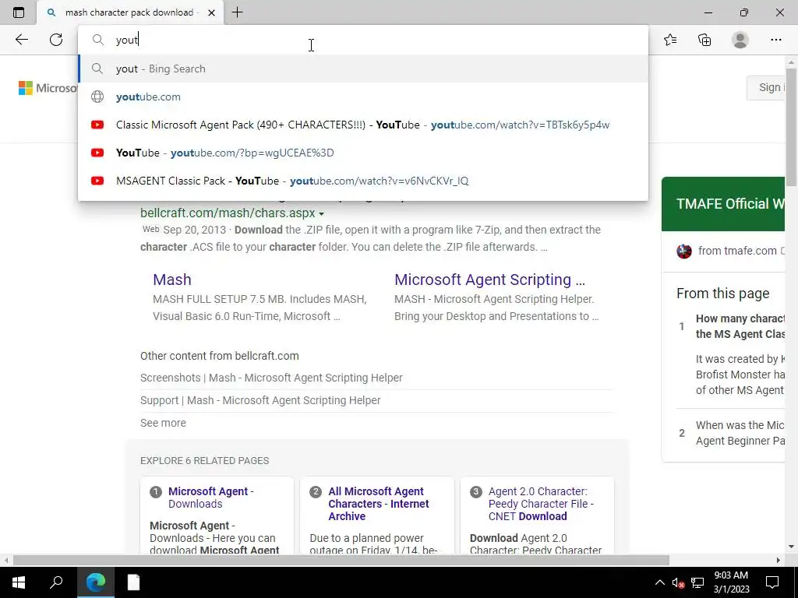The image size is (798, 598).
Task: Click See more under bellcraft content
Action: click(164, 423)
